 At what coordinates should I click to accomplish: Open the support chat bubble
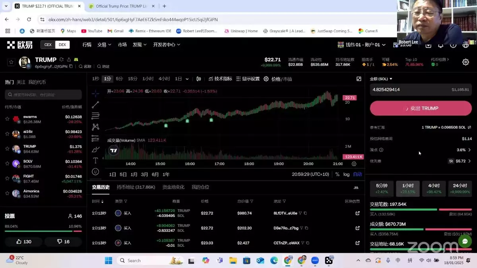[x=465, y=241]
